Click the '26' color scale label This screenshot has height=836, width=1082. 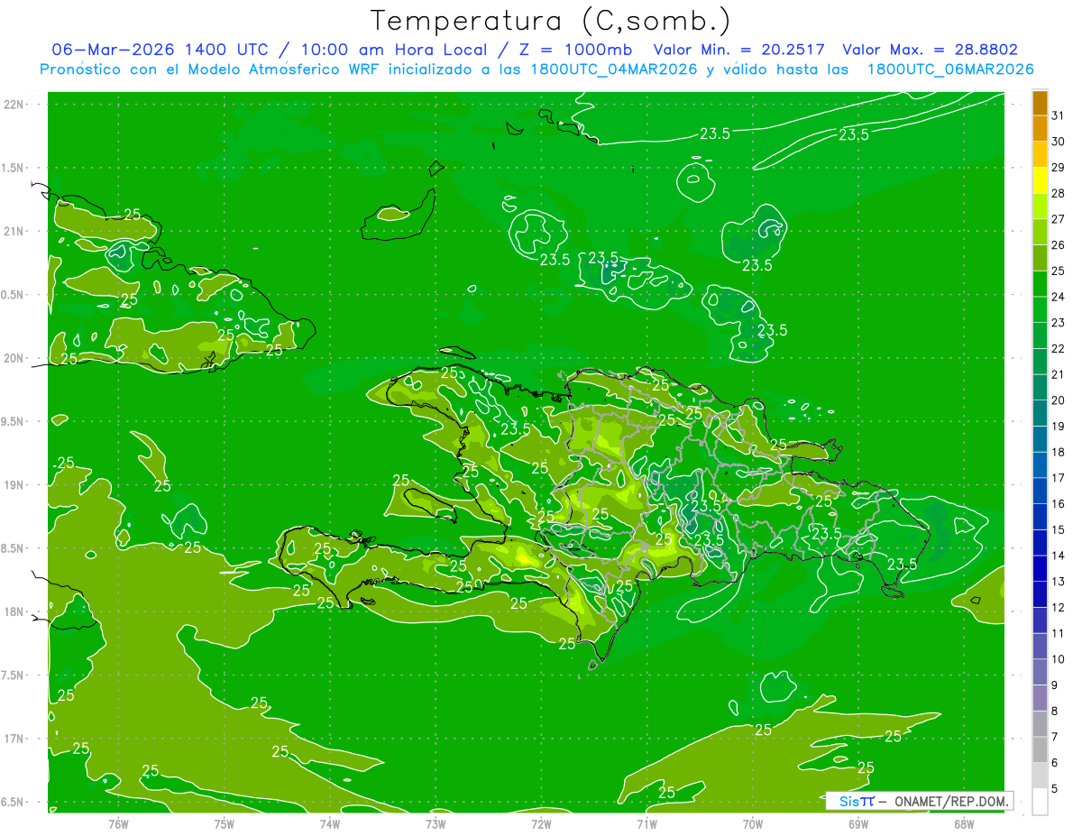[x=1059, y=245]
